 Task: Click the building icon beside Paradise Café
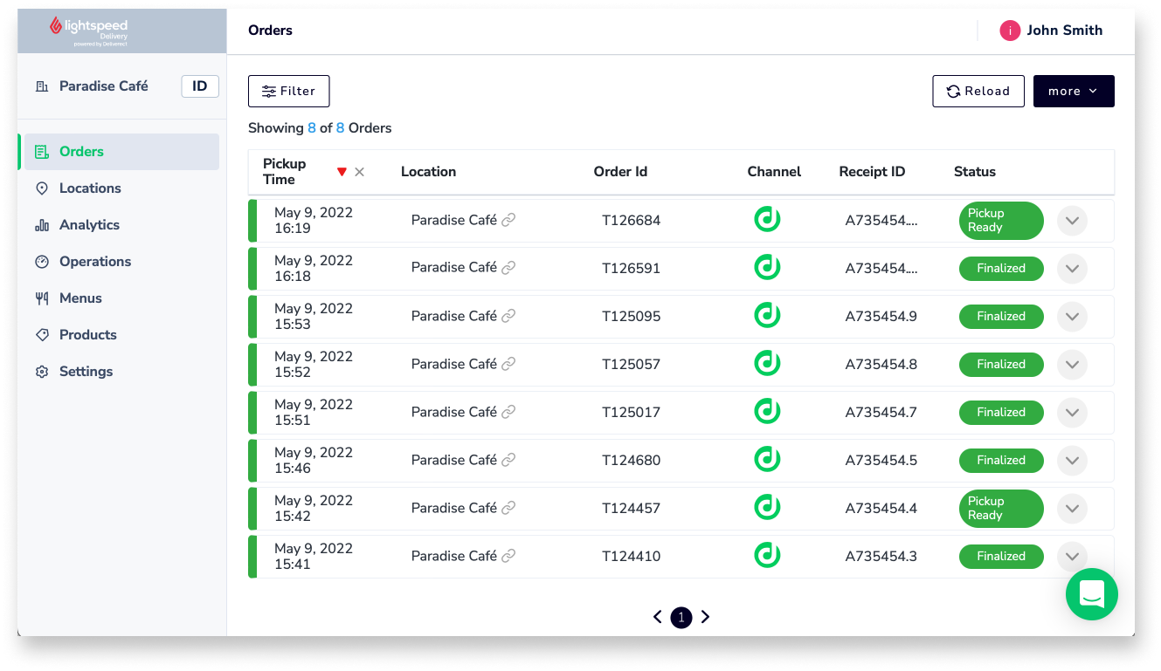pos(41,86)
